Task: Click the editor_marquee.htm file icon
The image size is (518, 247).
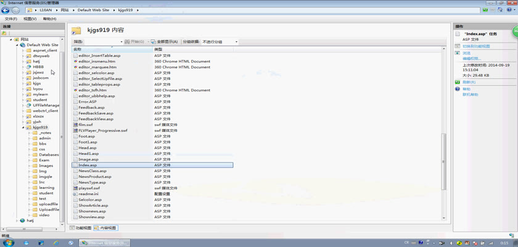Action: (x=75, y=67)
